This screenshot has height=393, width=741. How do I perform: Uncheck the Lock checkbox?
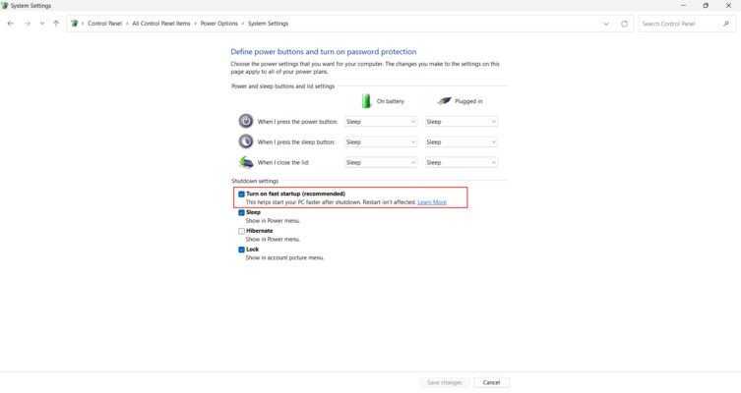[242, 250]
